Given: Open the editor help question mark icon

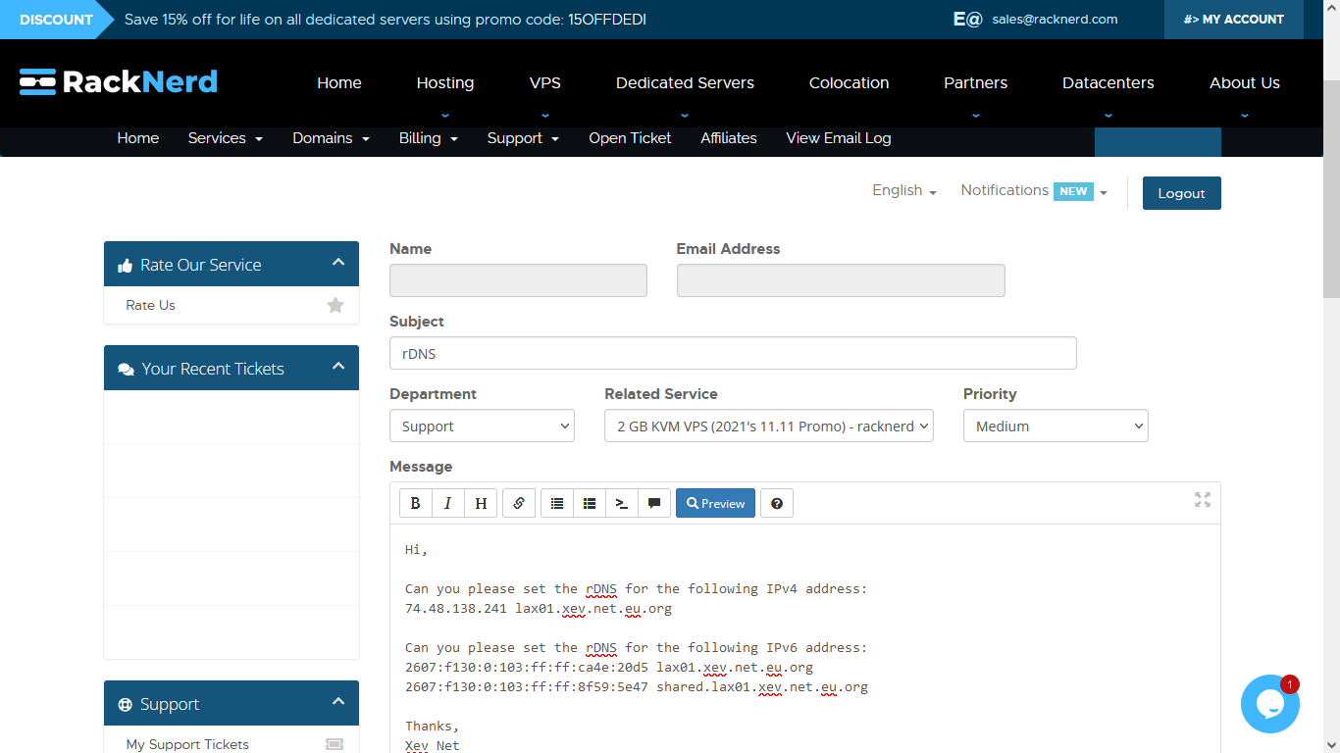Looking at the screenshot, I should click(x=777, y=503).
